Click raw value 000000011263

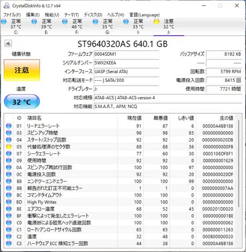(218, 230)
